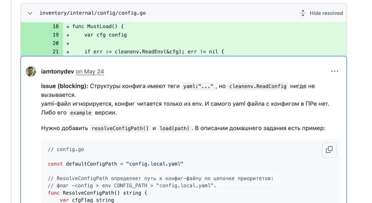Click 'func ResolveConfigPath() string {' line

(98, 193)
